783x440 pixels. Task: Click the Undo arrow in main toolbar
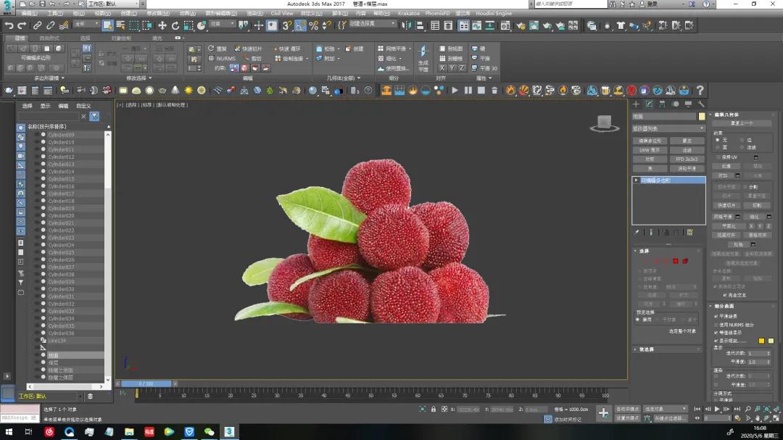[x=9, y=25]
